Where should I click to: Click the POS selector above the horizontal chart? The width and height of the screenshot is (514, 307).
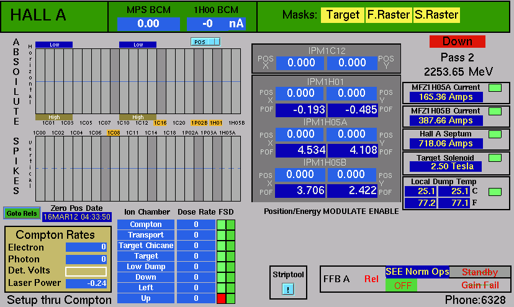click(x=205, y=42)
